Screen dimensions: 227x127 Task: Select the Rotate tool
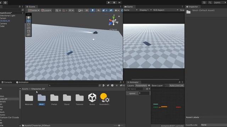28,24
